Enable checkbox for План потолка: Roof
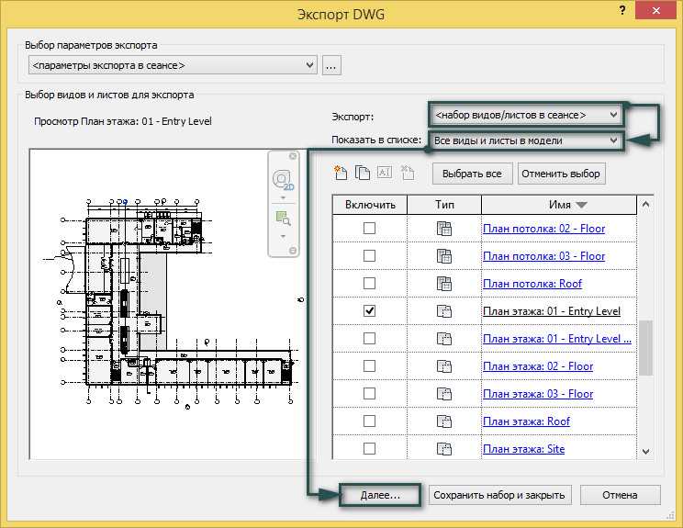 click(369, 283)
